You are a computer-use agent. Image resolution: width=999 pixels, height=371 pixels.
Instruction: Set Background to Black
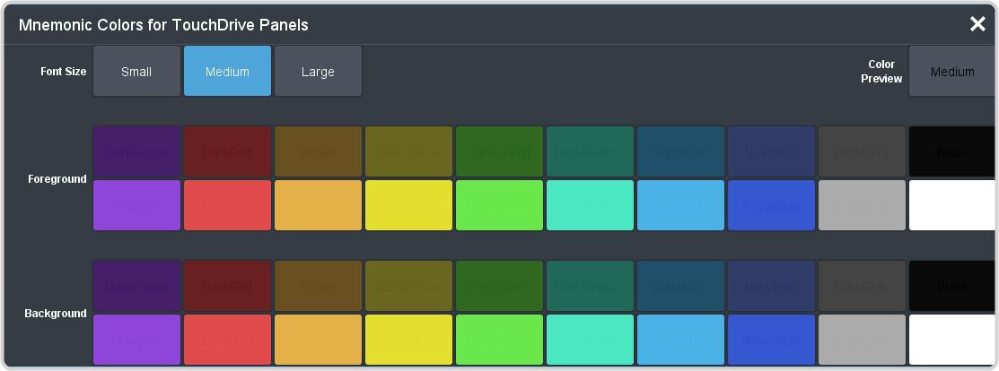(x=951, y=286)
